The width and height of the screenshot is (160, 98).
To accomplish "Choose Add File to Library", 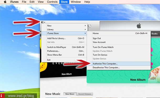I will pos(64,38).
